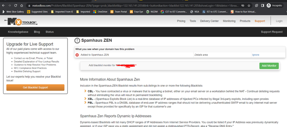Open the NSA bookmark
The height and width of the screenshot is (127, 287).
coord(195,12)
